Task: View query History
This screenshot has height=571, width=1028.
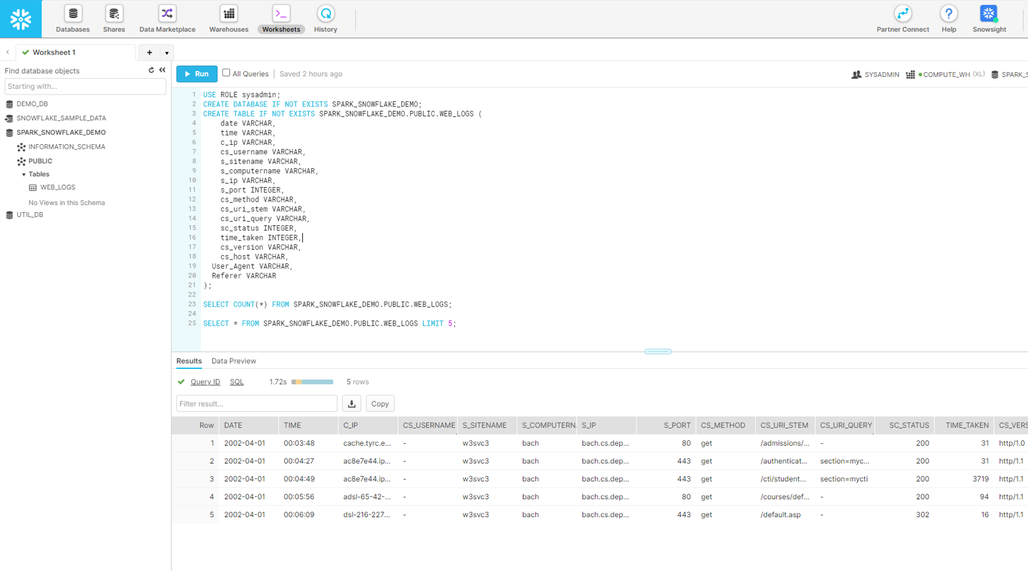Action: (x=325, y=19)
